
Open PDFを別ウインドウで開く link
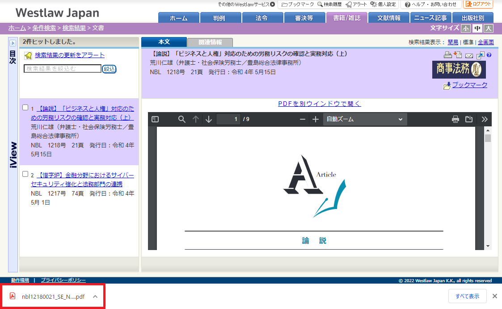tap(320, 104)
